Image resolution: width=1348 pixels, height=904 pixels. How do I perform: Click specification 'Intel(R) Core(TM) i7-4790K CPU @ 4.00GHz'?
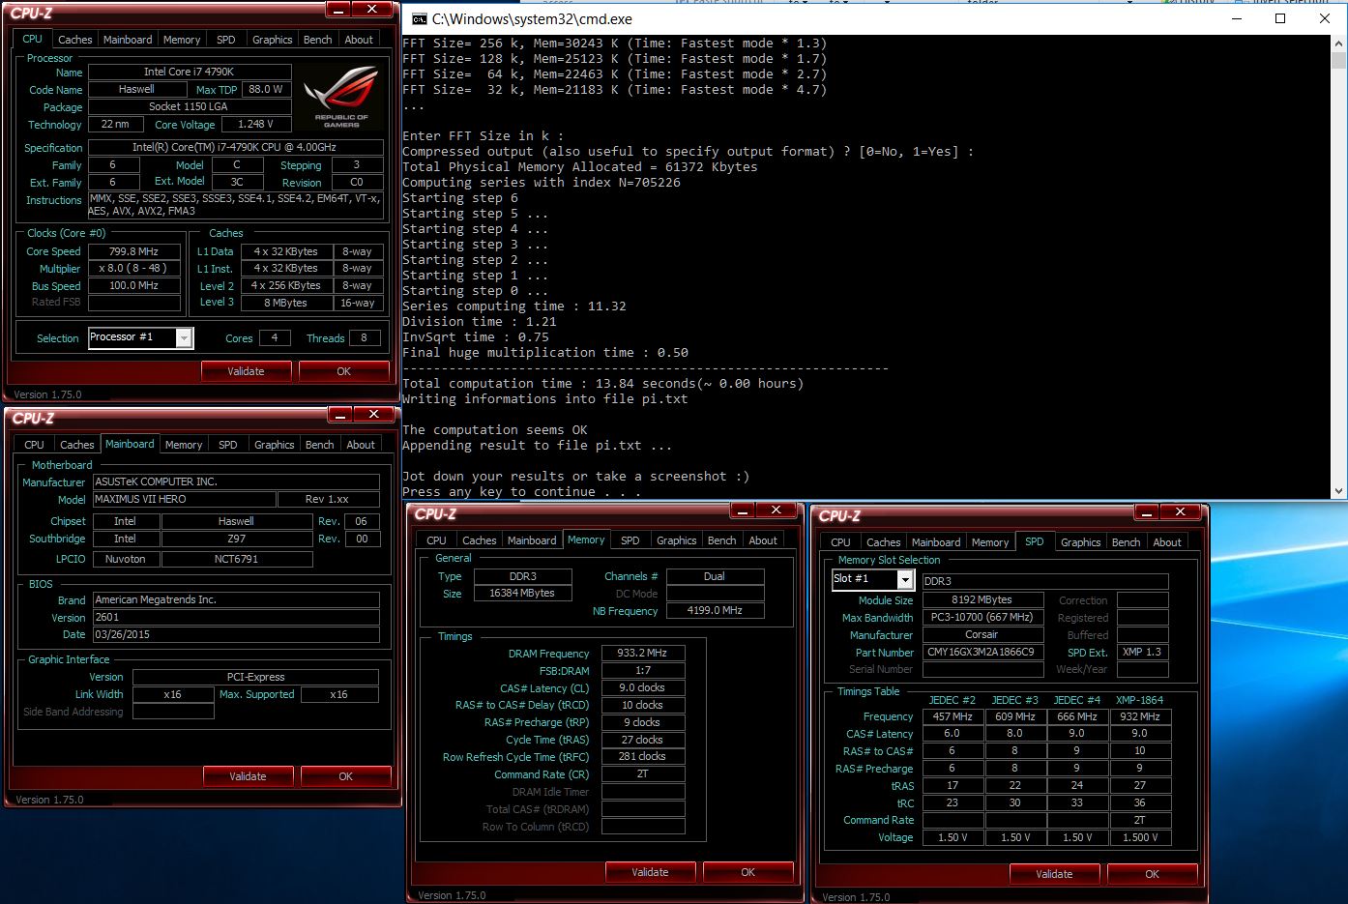235,147
